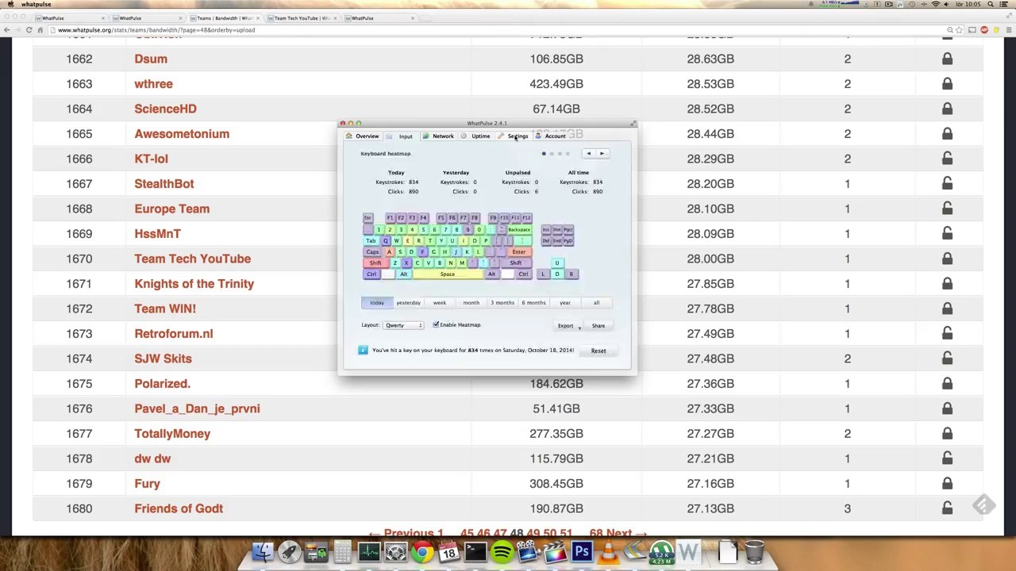The width and height of the screenshot is (1016, 571).
Task: Select the 'week' time range
Action: point(440,303)
